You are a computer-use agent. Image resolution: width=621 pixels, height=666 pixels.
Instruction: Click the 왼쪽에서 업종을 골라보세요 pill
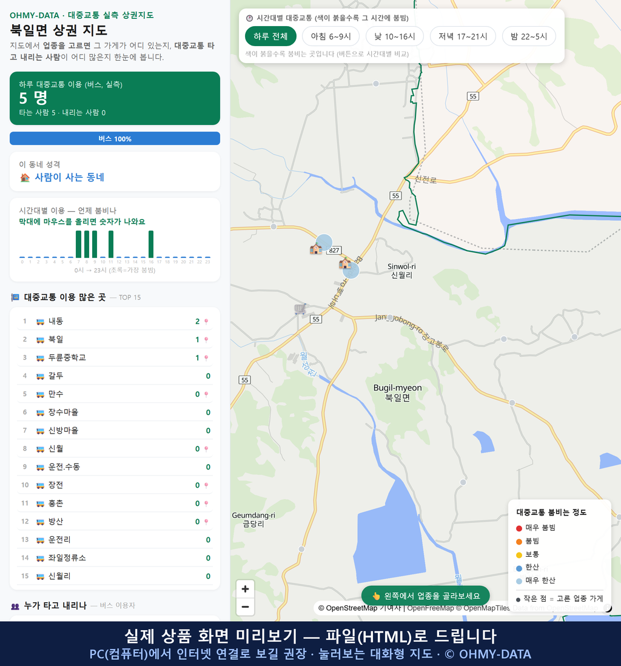pos(426,596)
